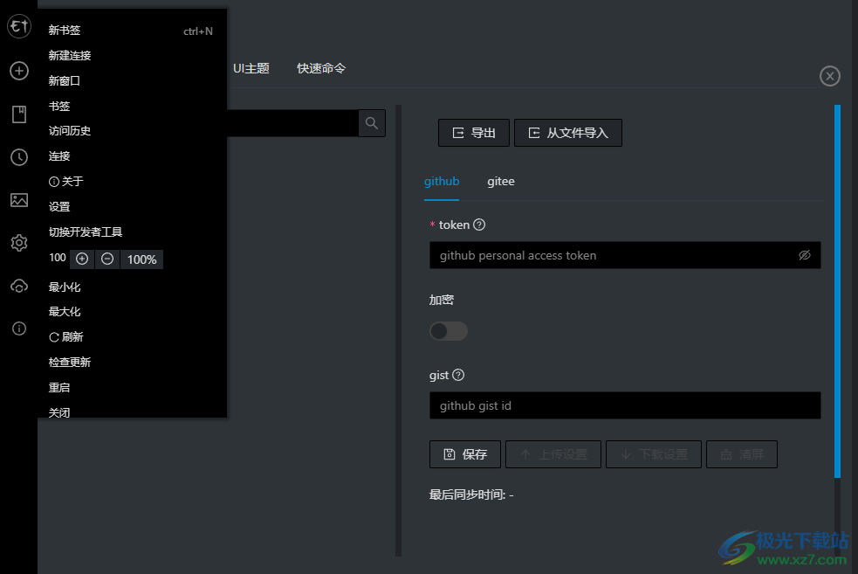Enable the 加密 encryption switch
The width and height of the screenshot is (858, 574).
448,331
